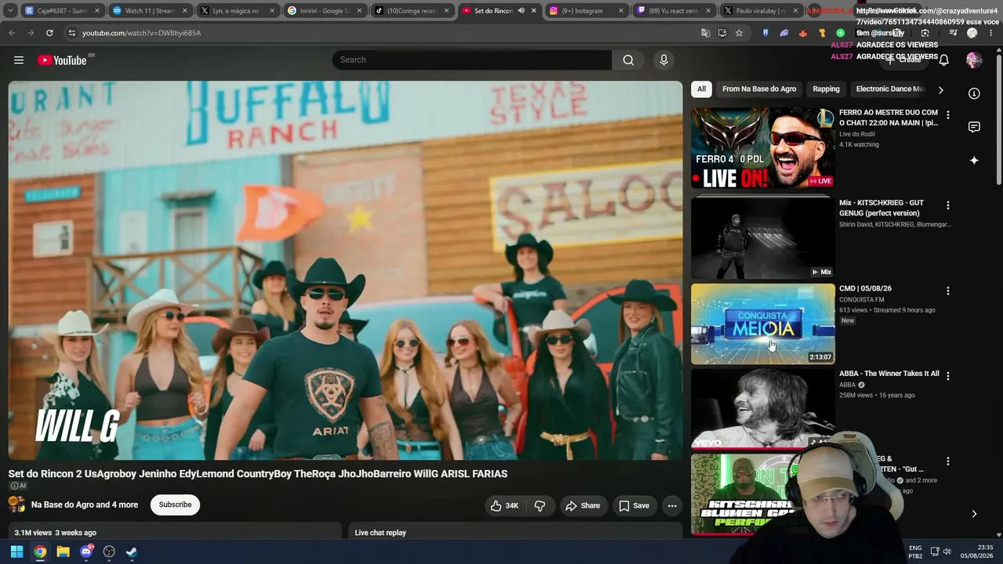
Task: Mute the Set do Rincon tab audio
Action: tap(521, 11)
